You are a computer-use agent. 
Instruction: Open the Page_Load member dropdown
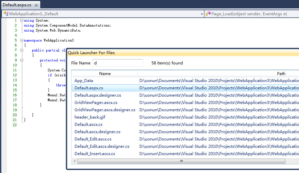(252, 14)
